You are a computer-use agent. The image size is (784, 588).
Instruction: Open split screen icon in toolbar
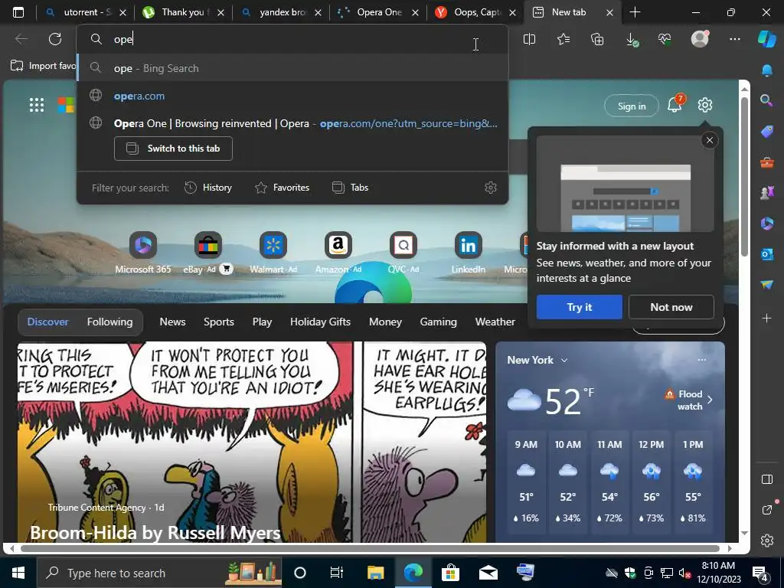(529, 39)
